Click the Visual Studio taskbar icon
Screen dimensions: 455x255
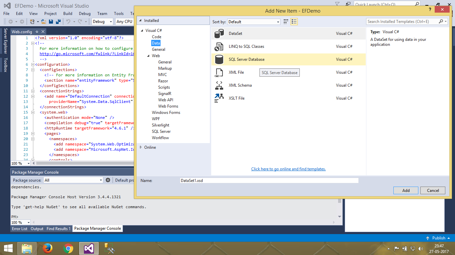pyautogui.click(x=89, y=248)
